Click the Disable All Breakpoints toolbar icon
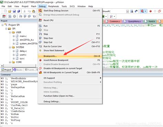This screenshot has height=127, width=163. (159, 11)
